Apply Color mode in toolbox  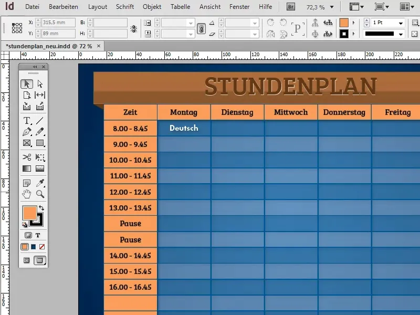click(25, 247)
